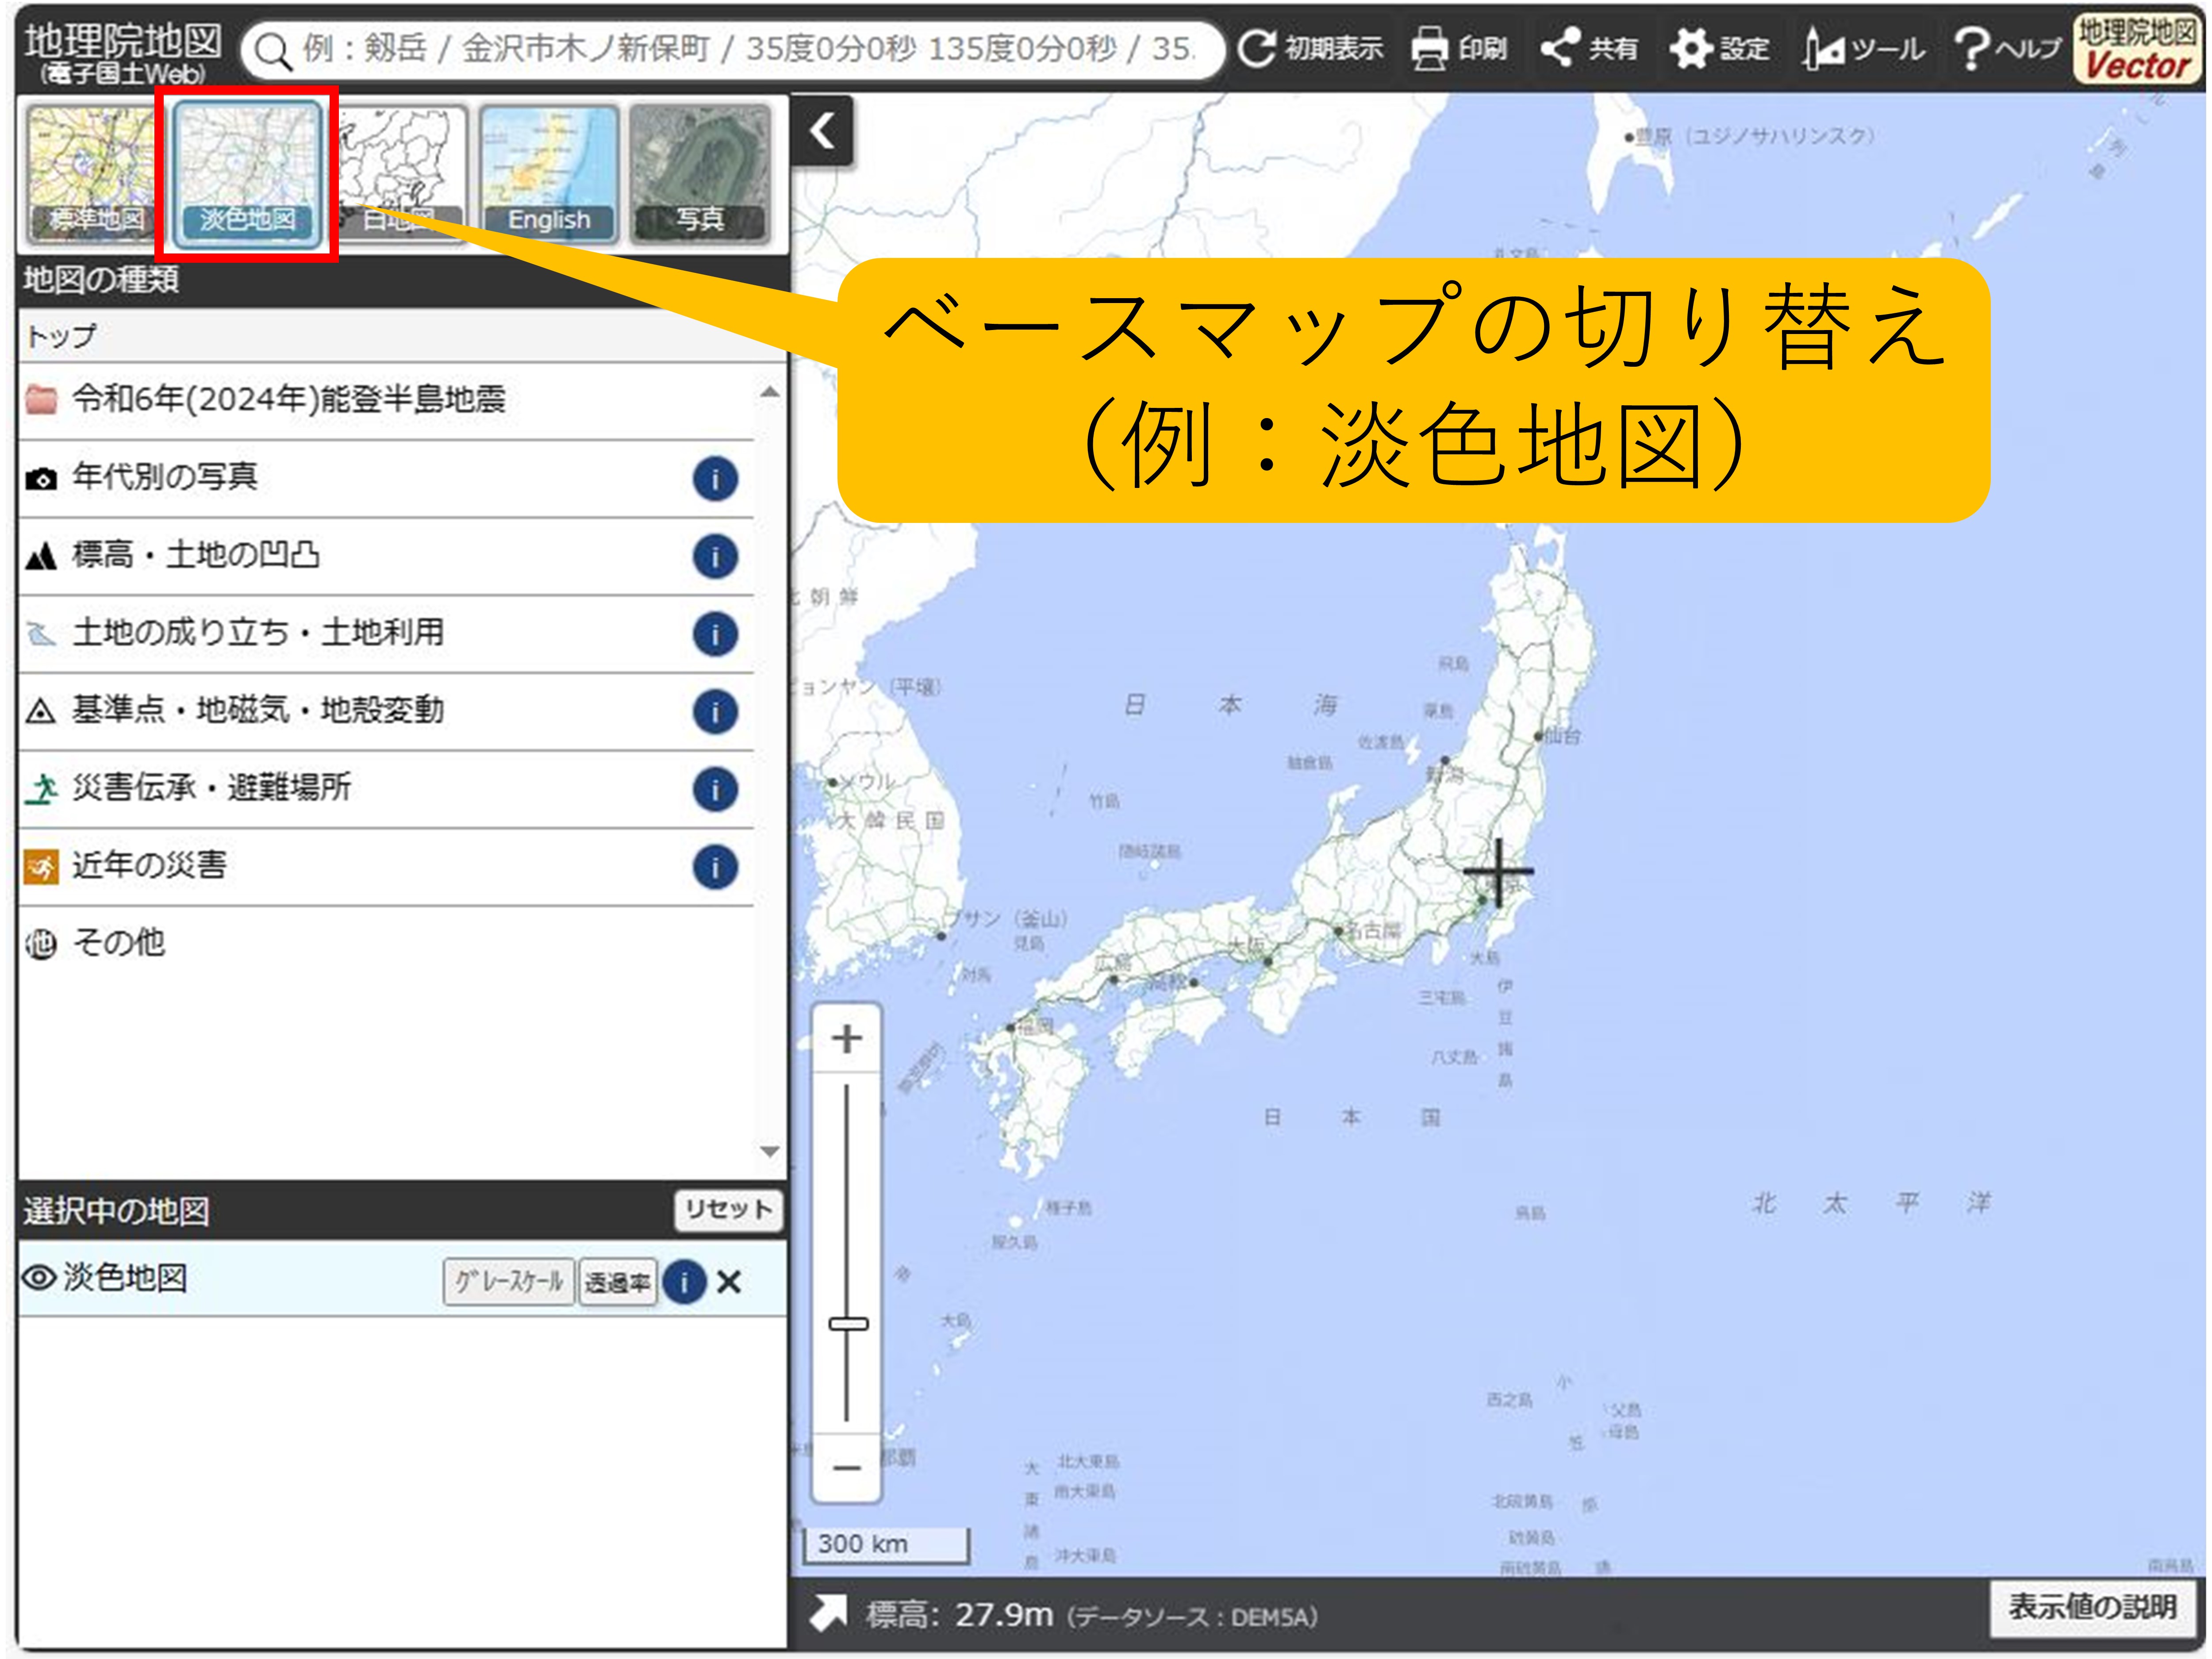Screen dimensions: 2212x1659
Task: Remove 淡色地図 layer with X
Action: coord(729,1282)
